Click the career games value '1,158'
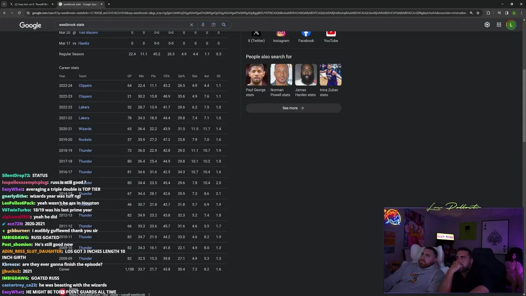The height and width of the screenshot is (296, 526). (129, 269)
